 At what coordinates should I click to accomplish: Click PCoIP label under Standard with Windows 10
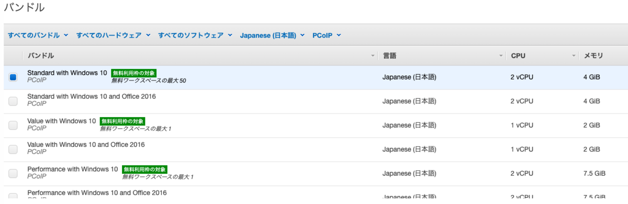(x=37, y=81)
